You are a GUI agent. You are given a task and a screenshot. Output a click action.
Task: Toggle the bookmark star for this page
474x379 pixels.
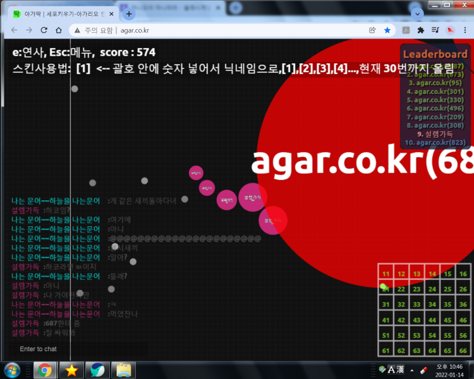pos(387,30)
